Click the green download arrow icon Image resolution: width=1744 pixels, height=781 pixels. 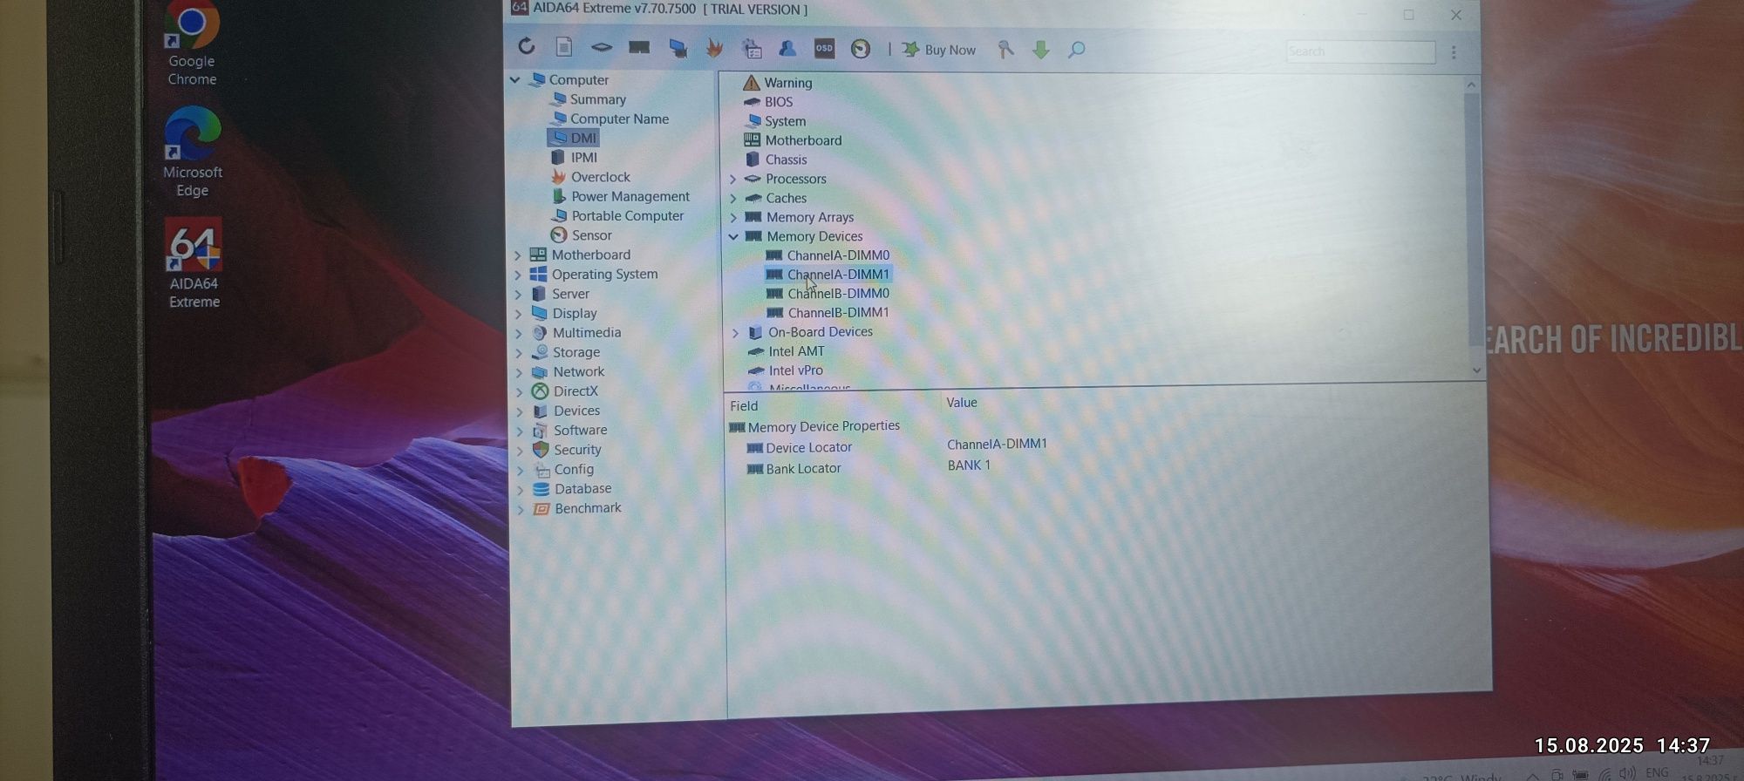[1040, 51]
